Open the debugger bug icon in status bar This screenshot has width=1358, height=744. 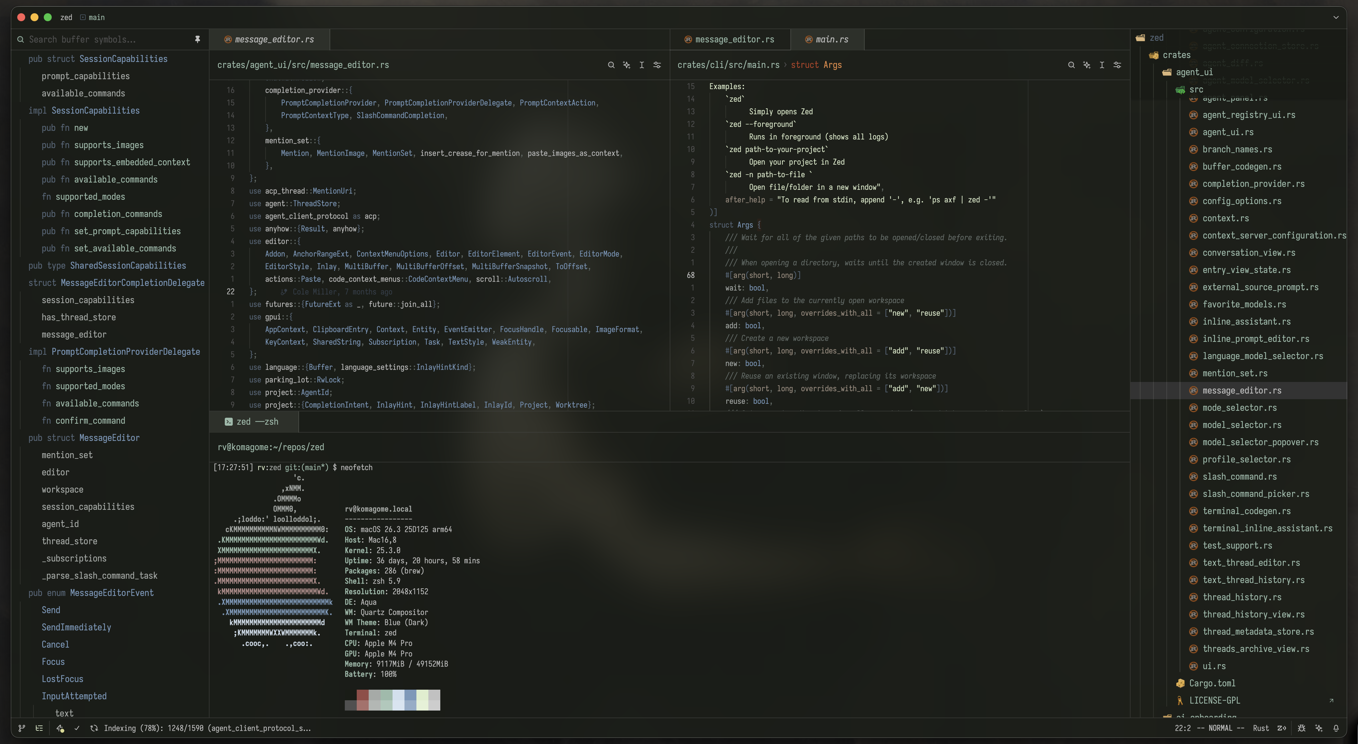1302,728
